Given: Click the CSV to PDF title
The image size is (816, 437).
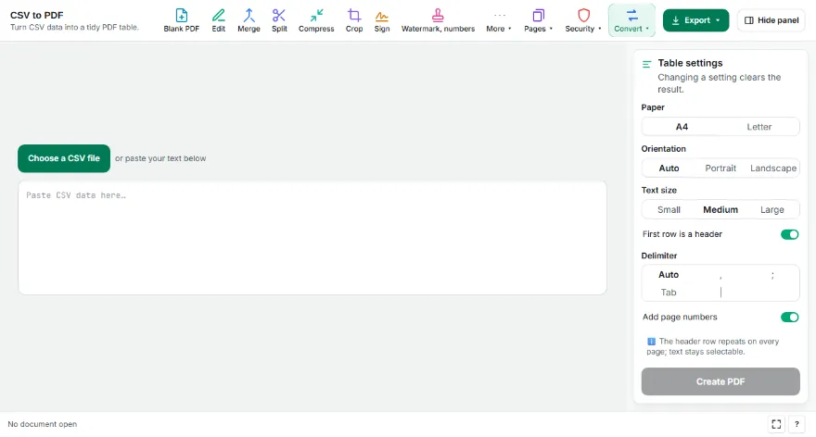Looking at the screenshot, I should tap(36, 15).
